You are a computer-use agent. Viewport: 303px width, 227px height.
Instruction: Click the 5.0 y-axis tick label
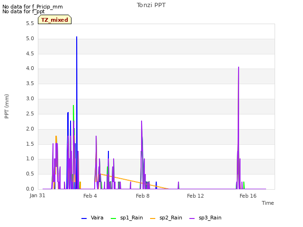point(30,39)
